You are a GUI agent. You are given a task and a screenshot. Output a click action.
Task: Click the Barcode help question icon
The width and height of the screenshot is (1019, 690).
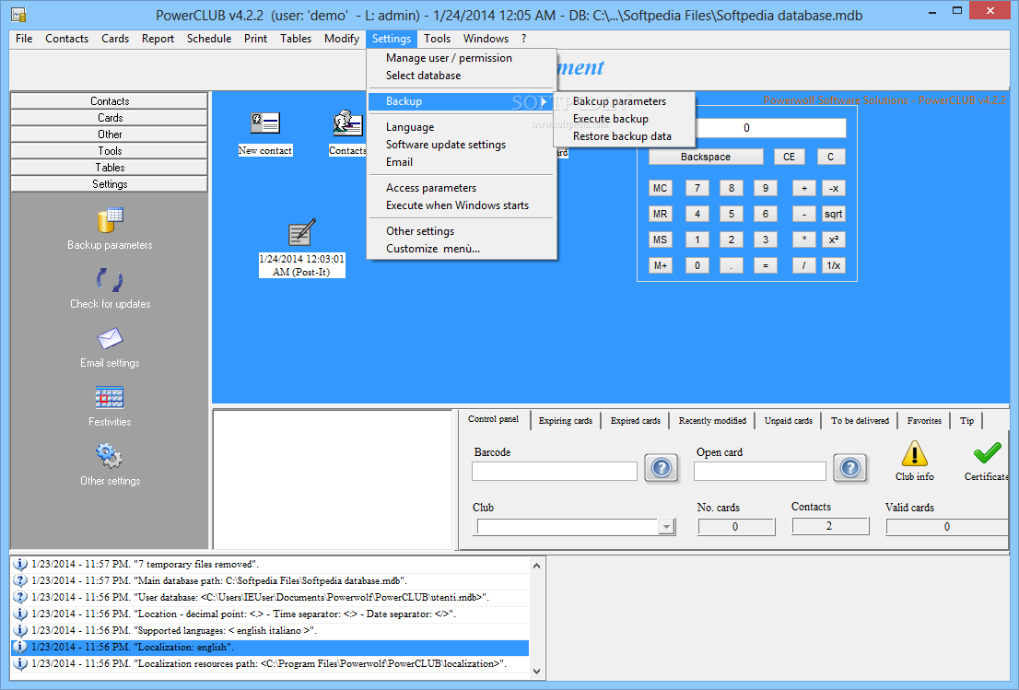(x=662, y=468)
